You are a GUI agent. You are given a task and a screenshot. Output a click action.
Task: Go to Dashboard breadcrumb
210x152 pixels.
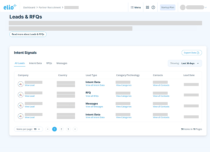[29, 7]
